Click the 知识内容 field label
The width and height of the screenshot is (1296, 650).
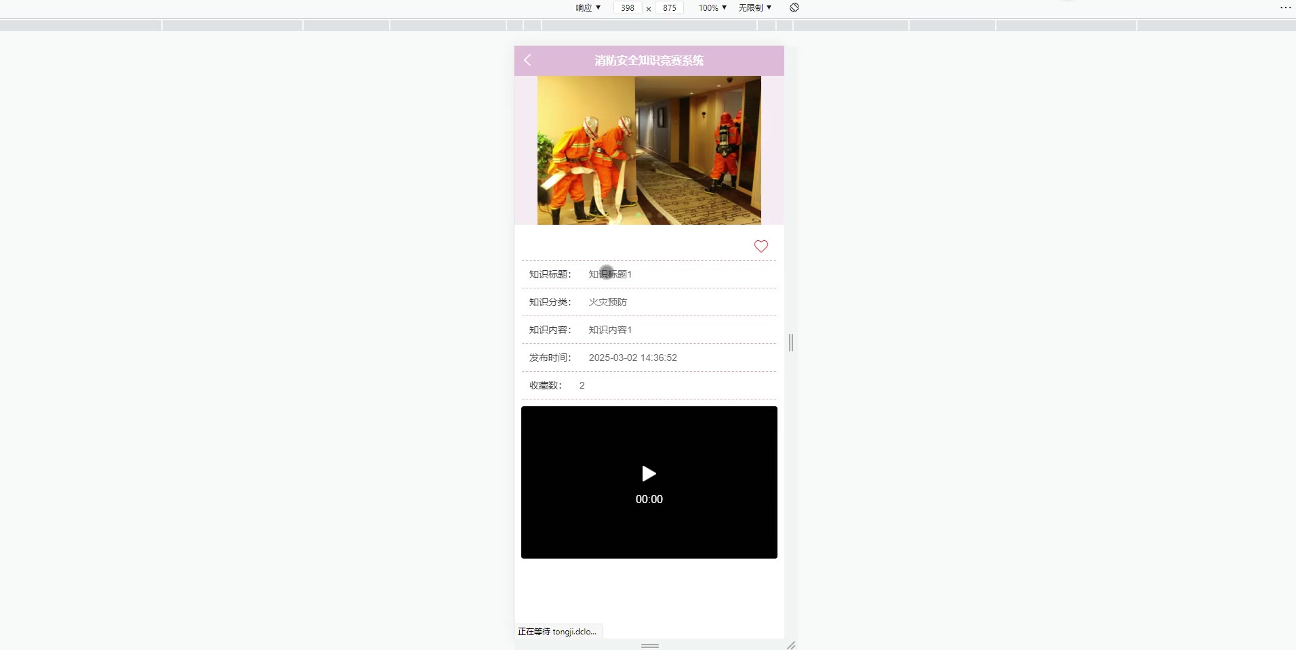point(550,330)
